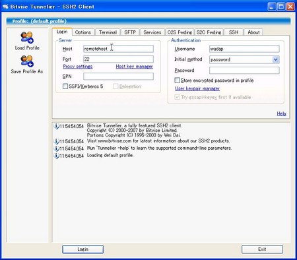Focus the Password input field
The width and height of the screenshot is (297, 260).
[244, 71]
